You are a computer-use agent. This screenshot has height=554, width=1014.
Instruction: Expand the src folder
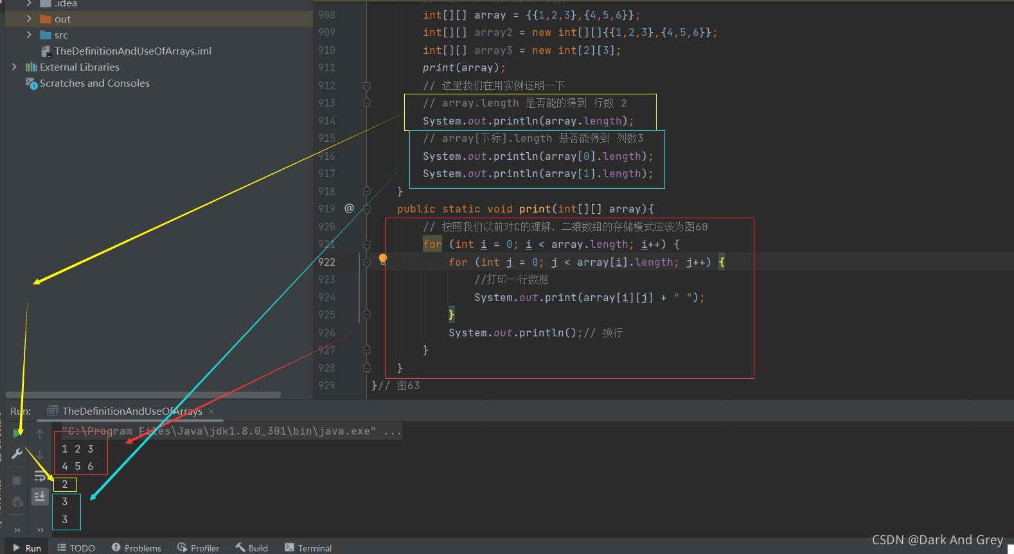pos(29,35)
